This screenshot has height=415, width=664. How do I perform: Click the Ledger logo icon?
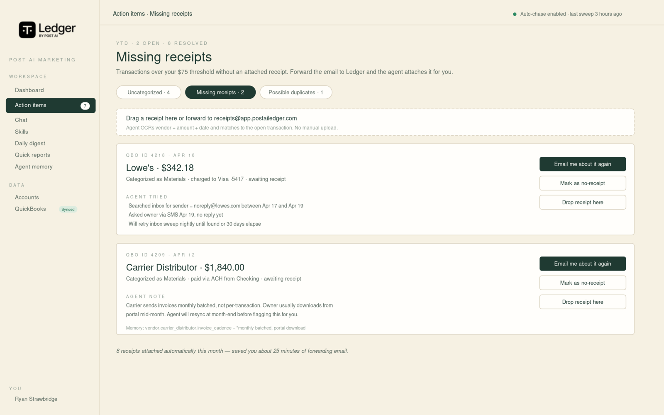point(27,30)
